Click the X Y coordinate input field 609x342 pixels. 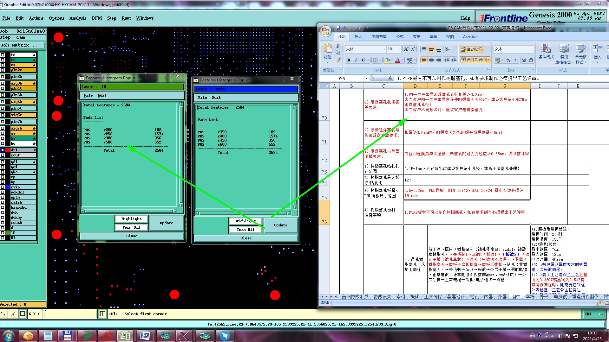click(x=70, y=314)
